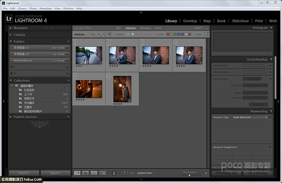This screenshot has width=282, height=183.
Task: Click the sort direction A-Z icon
Action: coord(124,173)
